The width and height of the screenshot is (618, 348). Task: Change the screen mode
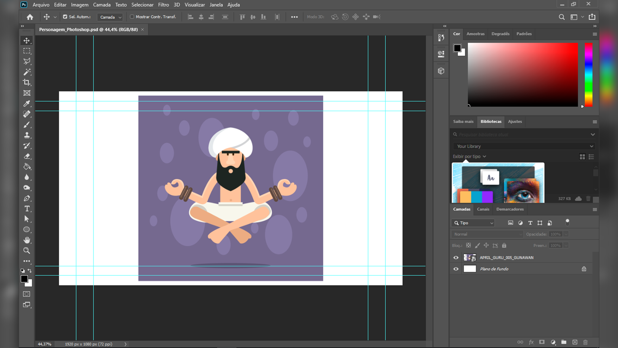27,304
